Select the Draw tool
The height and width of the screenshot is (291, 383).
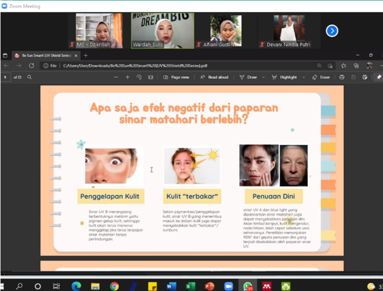pos(248,77)
